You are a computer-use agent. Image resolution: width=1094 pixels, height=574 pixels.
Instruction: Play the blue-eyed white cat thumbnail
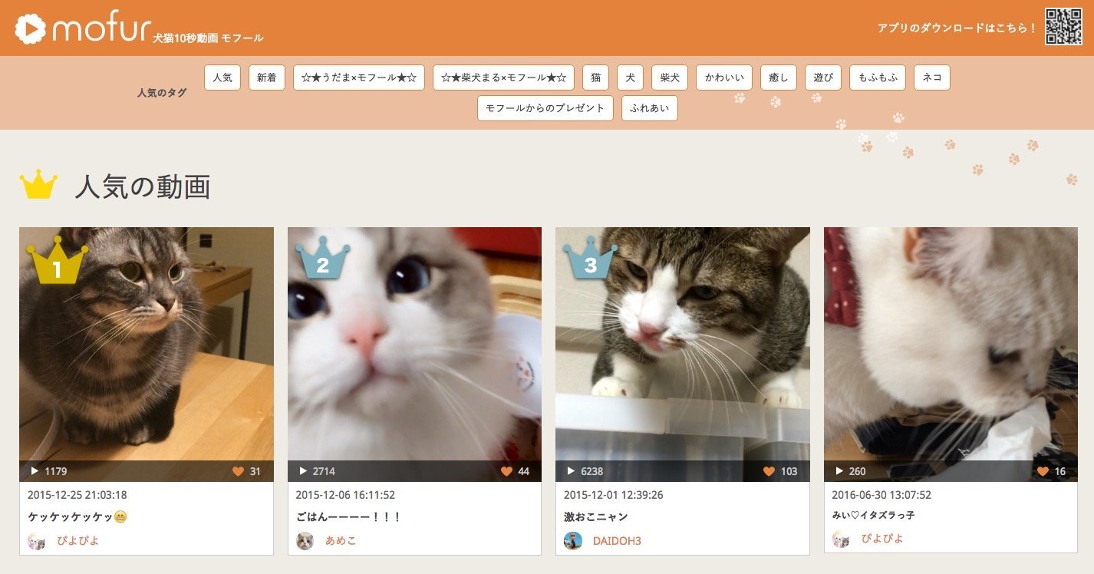click(414, 354)
